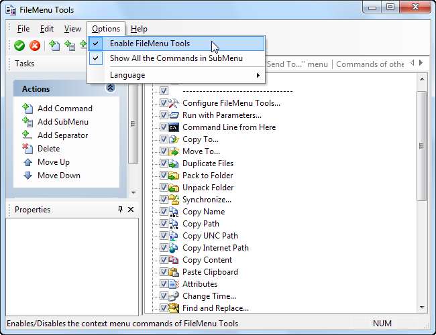Toggle the Duplicate Files checkbox
The height and width of the screenshot is (335, 436).
pyautogui.click(x=164, y=163)
